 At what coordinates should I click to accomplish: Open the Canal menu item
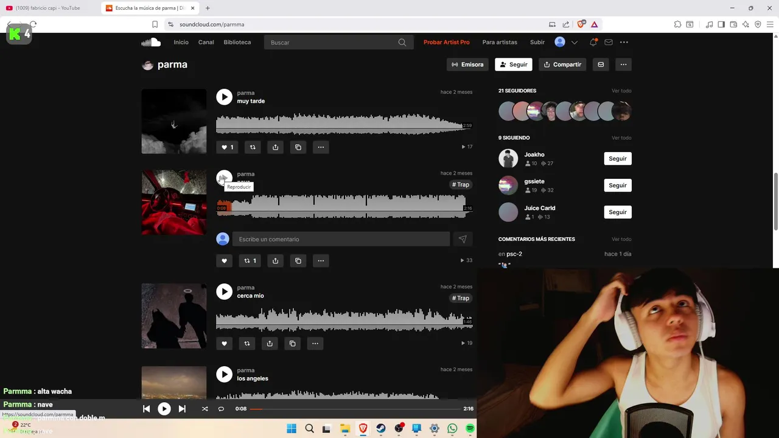[206, 42]
